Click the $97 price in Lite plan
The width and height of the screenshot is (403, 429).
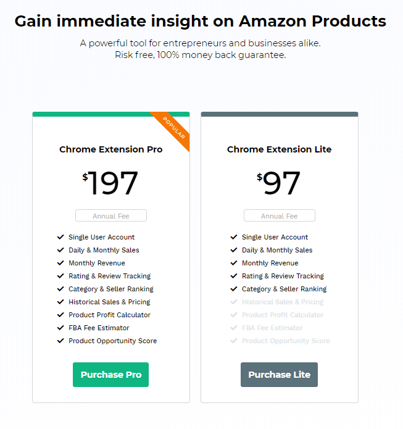point(279,183)
